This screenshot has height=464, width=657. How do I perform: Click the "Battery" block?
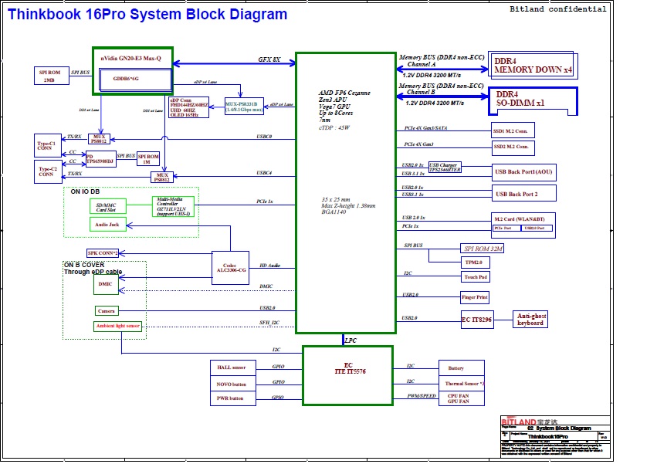[x=462, y=368]
